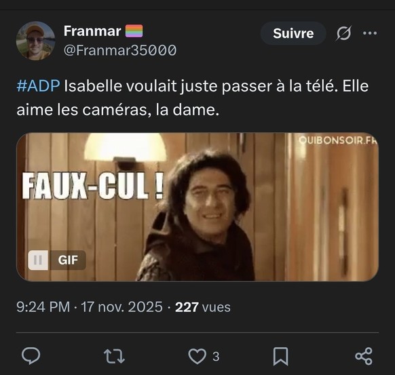Open Franmar's profile picture
The width and height of the screenshot is (395, 375).
pyautogui.click(x=35, y=41)
